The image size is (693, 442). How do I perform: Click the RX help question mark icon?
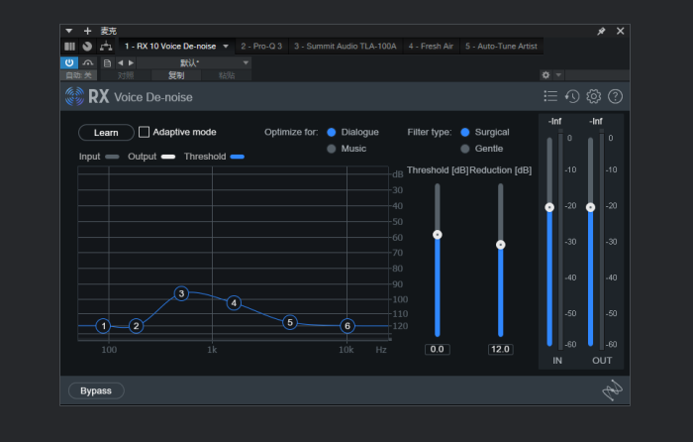point(615,96)
